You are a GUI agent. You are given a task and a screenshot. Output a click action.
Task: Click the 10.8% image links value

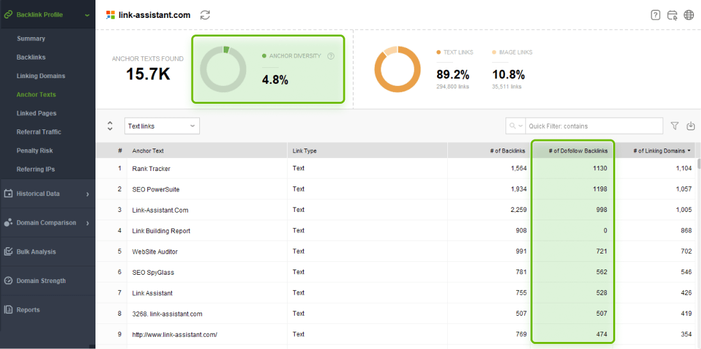[x=508, y=75]
